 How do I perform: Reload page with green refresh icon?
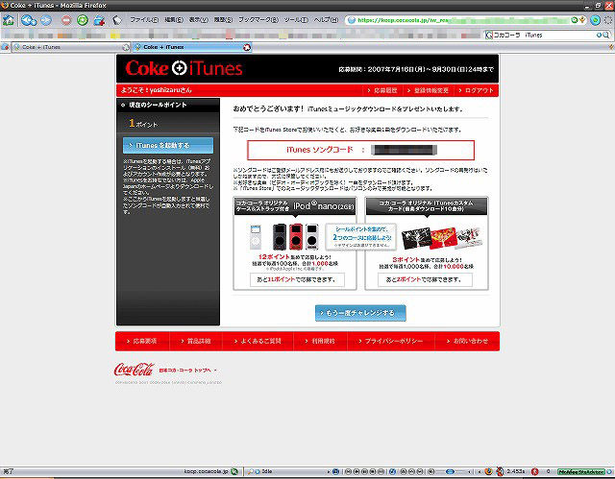[83, 19]
